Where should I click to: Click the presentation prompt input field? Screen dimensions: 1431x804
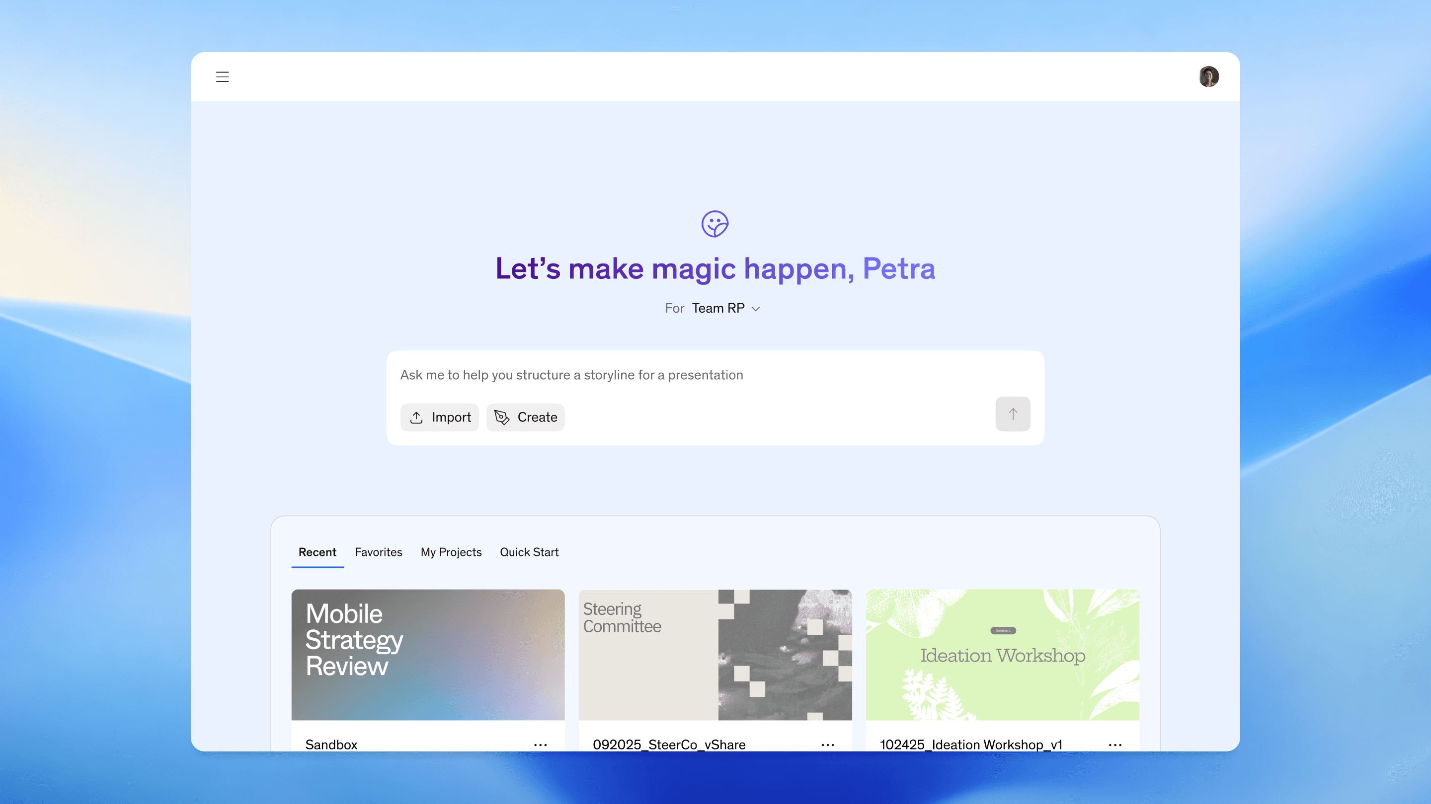coord(689,375)
